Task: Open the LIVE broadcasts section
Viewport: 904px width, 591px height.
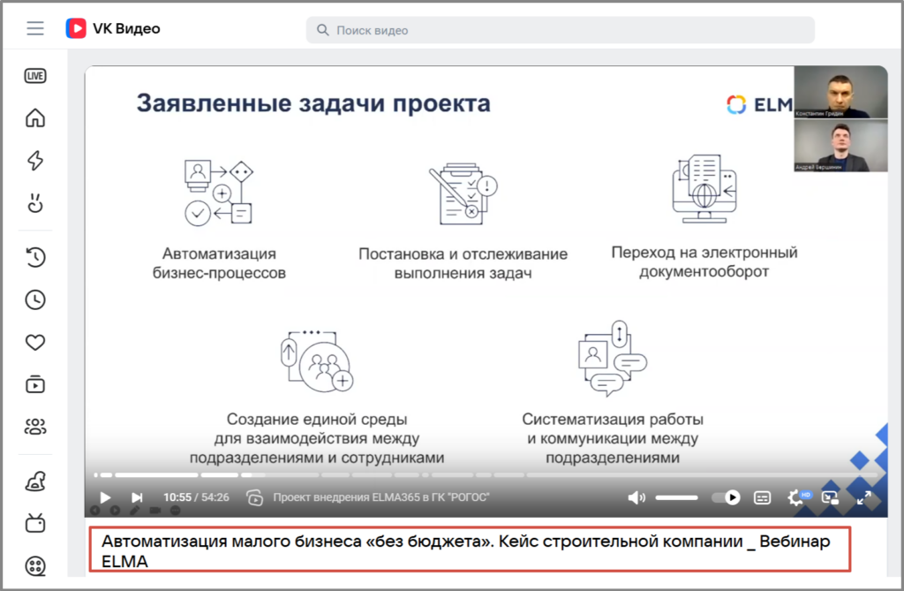Action: coord(35,76)
